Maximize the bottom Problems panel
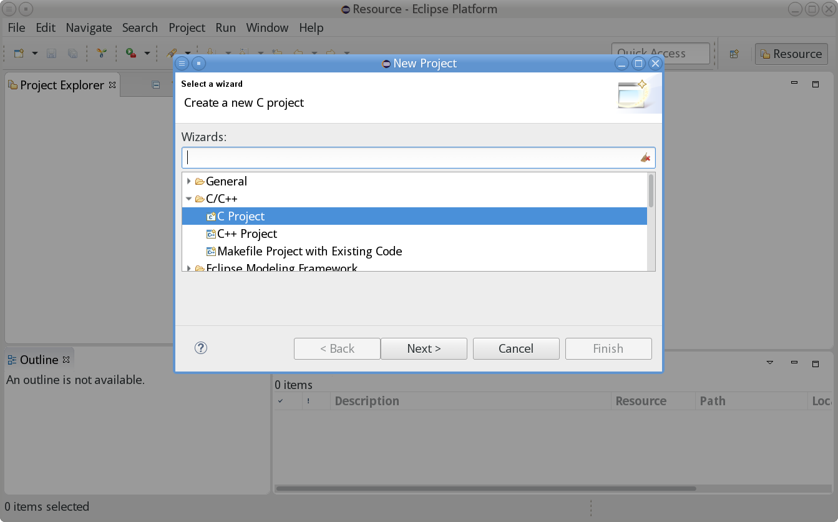 click(815, 363)
